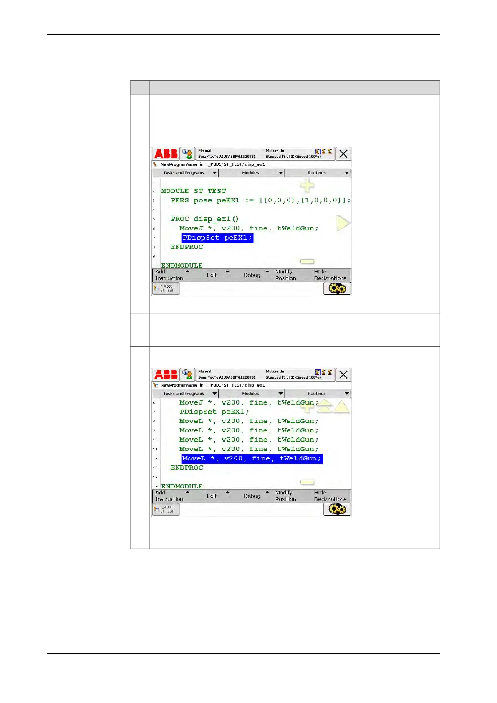Click robot task icons in MoveL screen status bar

(324, 372)
